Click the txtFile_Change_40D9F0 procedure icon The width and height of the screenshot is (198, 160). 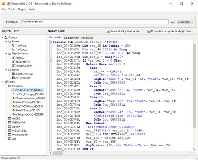click(13, 94)
